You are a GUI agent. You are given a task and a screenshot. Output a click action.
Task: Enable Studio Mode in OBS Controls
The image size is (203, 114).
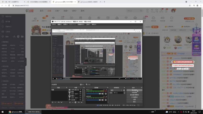point(134,97)
